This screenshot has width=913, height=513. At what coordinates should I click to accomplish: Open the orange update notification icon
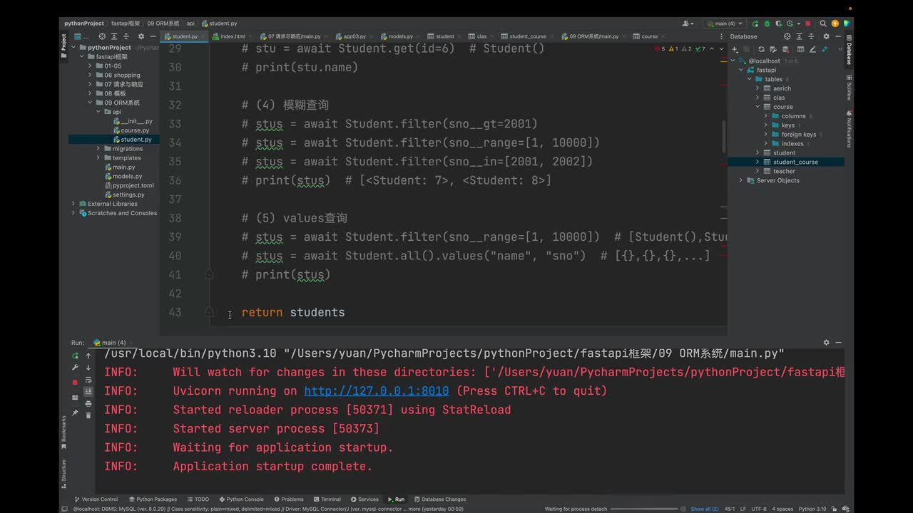pyautogui.click(x=835, y=24)
